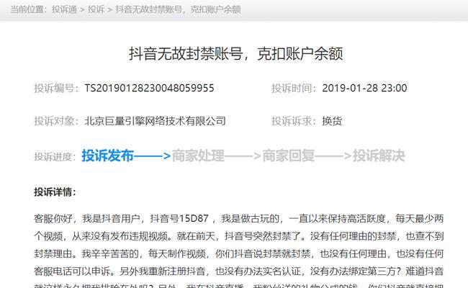
Task: Select the 投诉解决 progress step
Action: click(x=379, y=156)
